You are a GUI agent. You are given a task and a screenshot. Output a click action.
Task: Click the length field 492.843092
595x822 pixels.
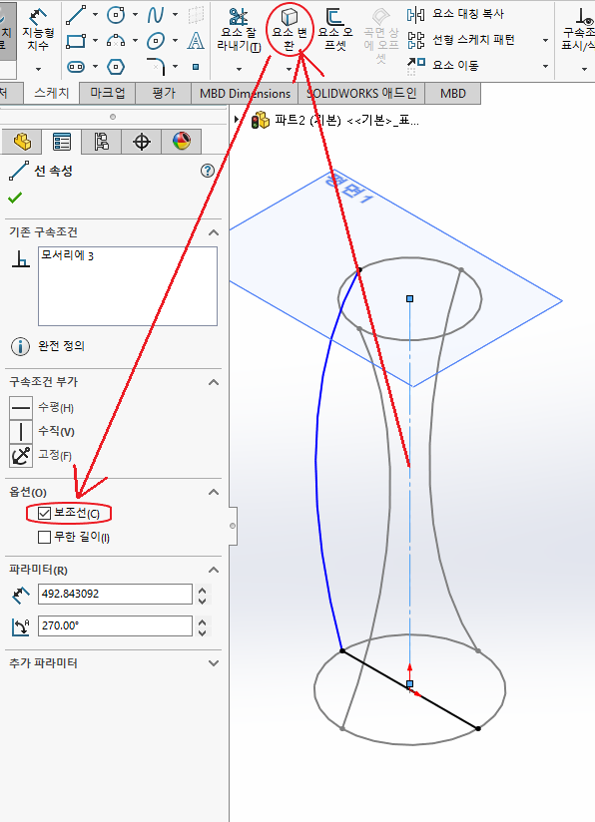[x=115, y=594]
